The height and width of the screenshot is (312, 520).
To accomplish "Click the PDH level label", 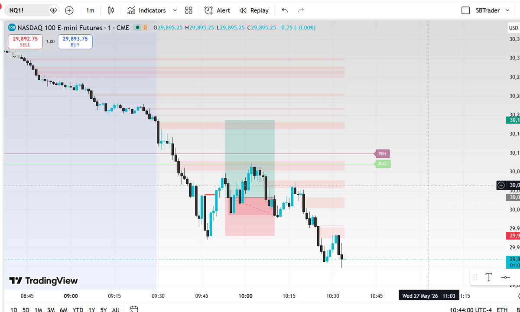I will click(382, 154).
